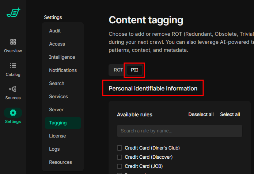Select Tagging in settings menu
The image size is (254, 174).
click(x=58, y=123)
